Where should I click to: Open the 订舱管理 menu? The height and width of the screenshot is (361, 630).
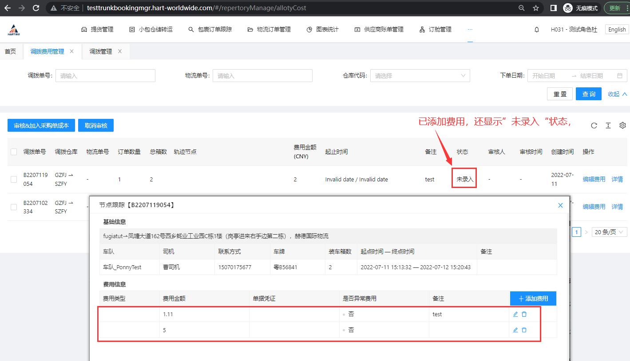pyautogui.click(x=435, y=30)
